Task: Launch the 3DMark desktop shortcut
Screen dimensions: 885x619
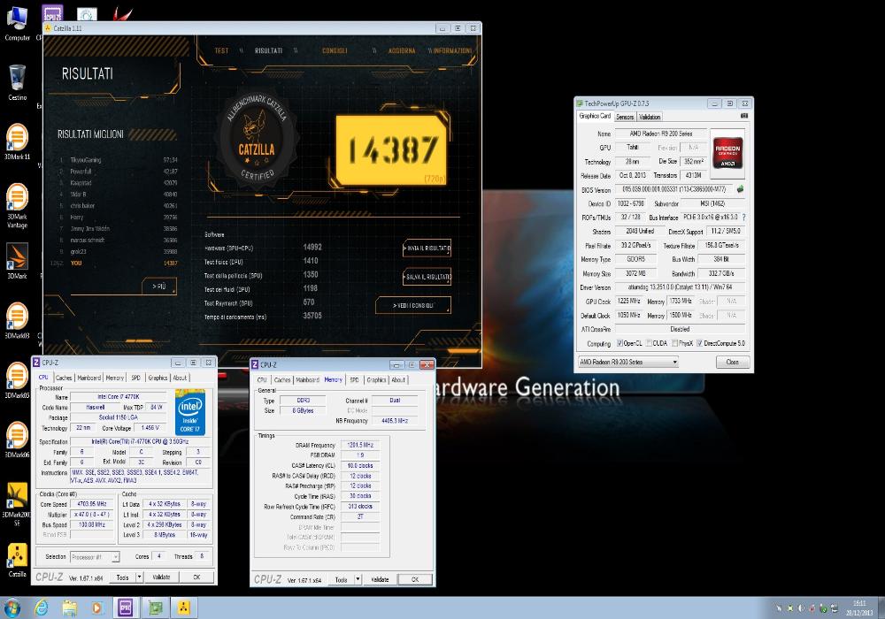Action: point(17,261)
